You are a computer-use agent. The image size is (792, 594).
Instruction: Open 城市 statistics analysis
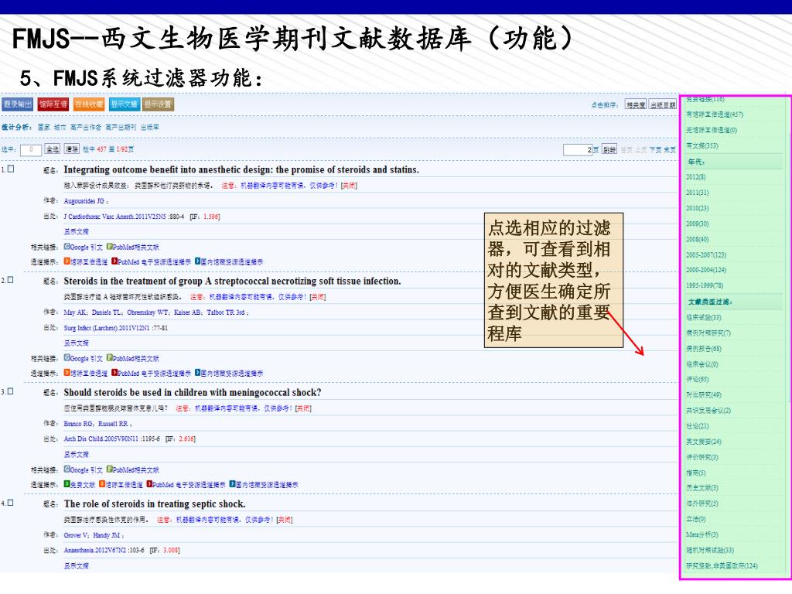[x=60, y=128]
